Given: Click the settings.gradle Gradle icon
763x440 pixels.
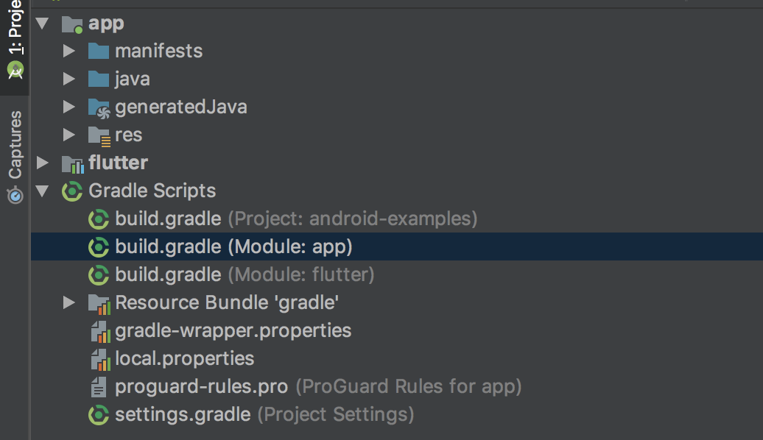Looking at the screenshot, I should (99, 415).
